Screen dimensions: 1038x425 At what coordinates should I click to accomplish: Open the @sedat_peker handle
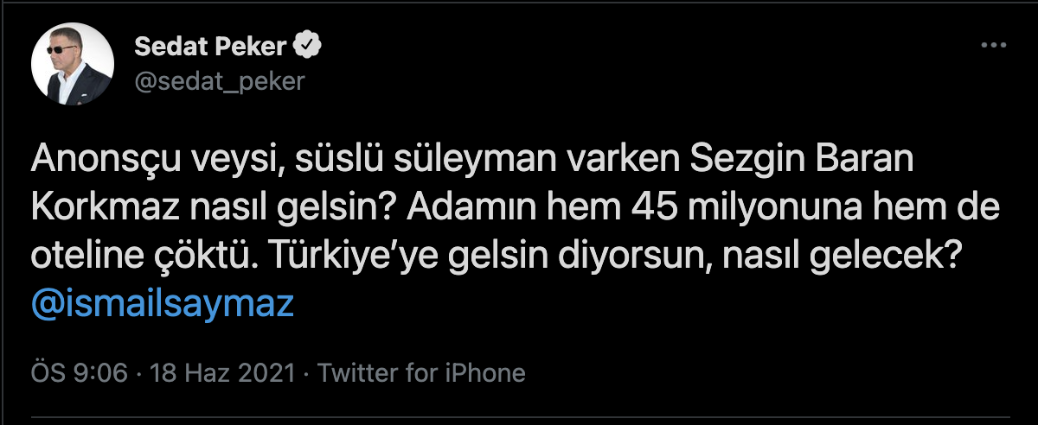coord(220,80)
